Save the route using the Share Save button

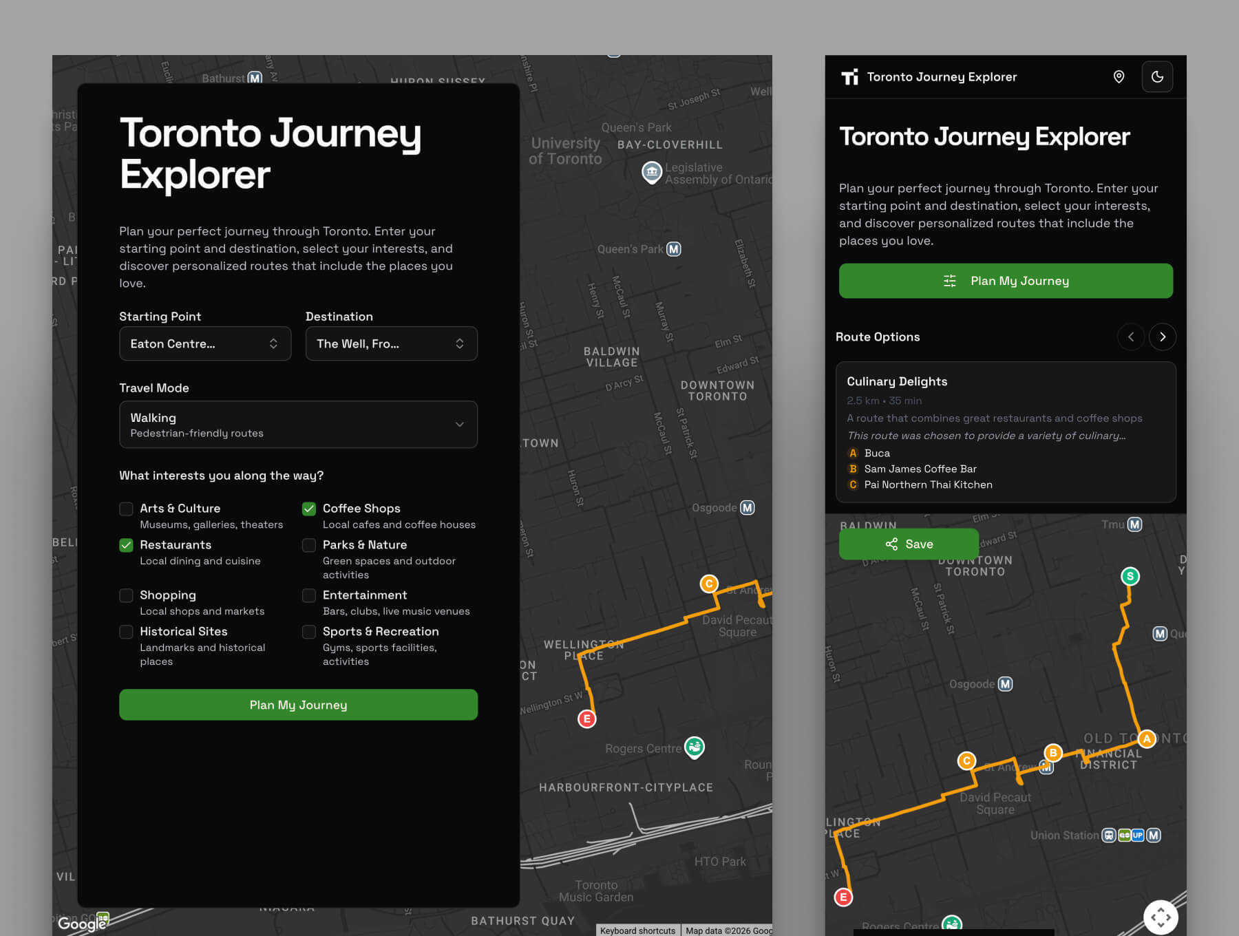[x=909, y=544]
